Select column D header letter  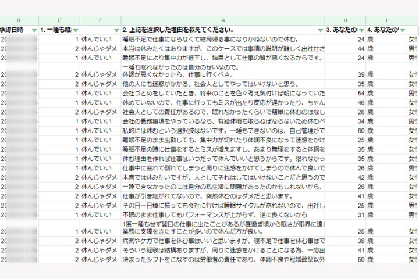pos(19,20)
